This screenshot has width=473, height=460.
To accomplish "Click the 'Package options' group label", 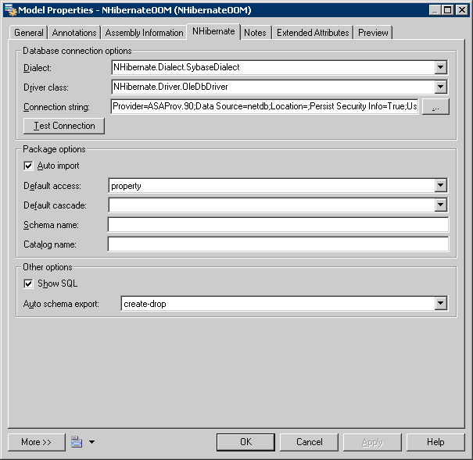I will [x=54, y=149].
